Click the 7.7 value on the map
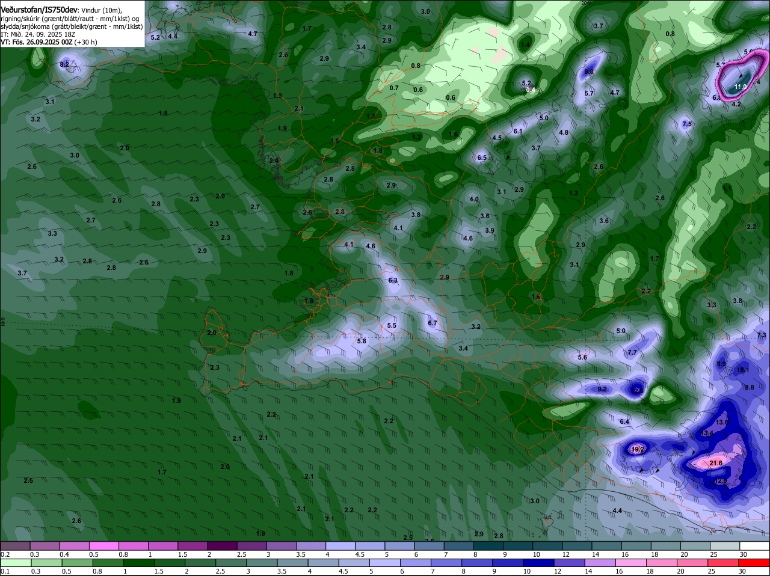Screen dimensions: 770x576 (x=632, y=353)
